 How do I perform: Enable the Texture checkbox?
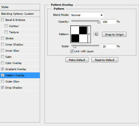(6, 32)
